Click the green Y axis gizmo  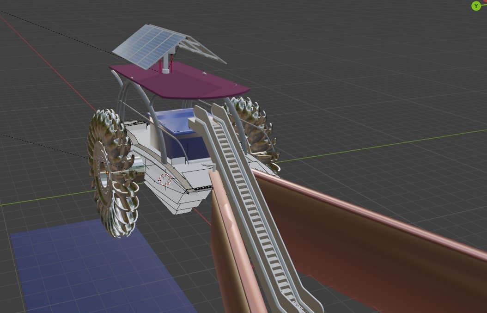coord(476,6)
